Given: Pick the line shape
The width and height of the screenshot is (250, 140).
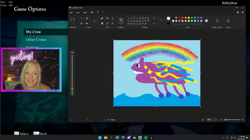Looking at the screenshot, I should click(128, 18).
